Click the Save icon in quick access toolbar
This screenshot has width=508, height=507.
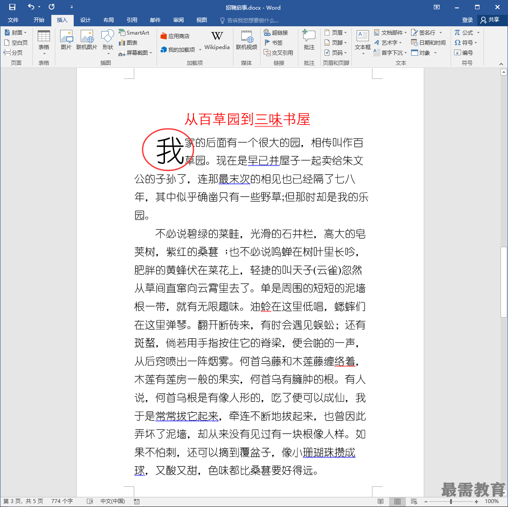(12, 7)
